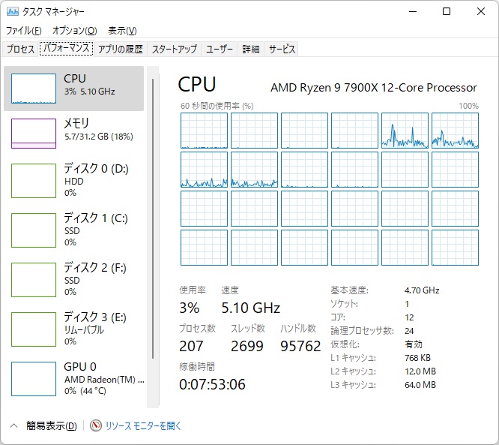Viewport: 499px width, 445px height.
Task: Collapse view with 簡易表示 chevron
Action: (x=13, y=425)
